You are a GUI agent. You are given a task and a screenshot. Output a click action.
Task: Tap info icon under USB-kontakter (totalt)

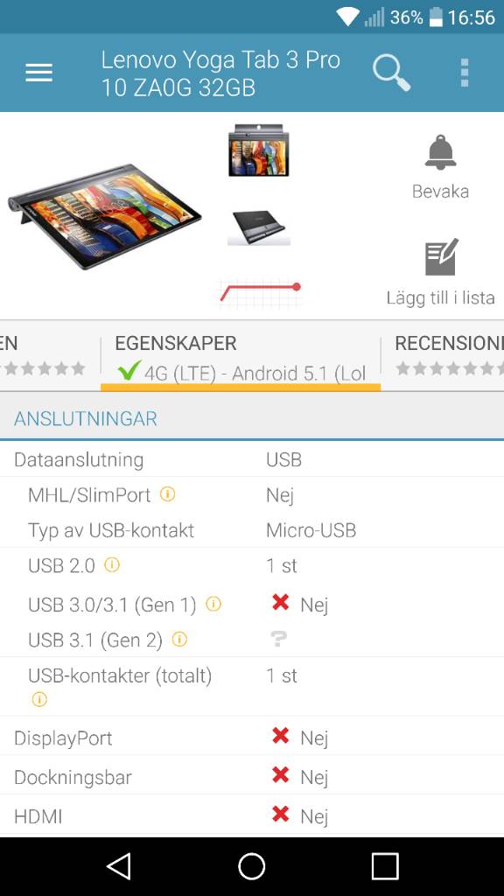pyautogui.click(x=39, y=699)
